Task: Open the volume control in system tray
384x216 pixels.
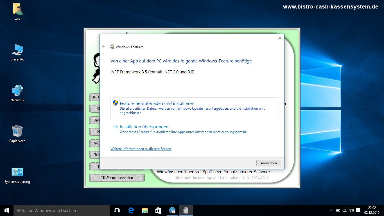Action: click(x=351, y=210)
